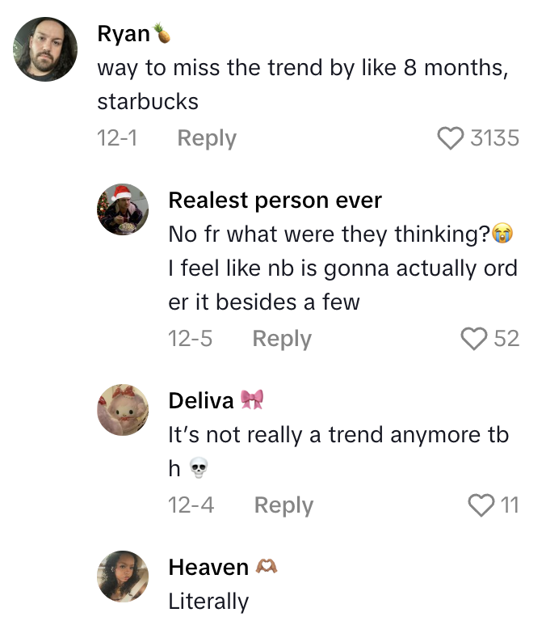The image size is (546, 621).
Task: Reply to Ryan's comment
Action: [x=207, y=138]
